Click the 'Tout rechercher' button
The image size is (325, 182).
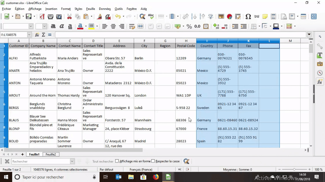click(x=103, y=161)
